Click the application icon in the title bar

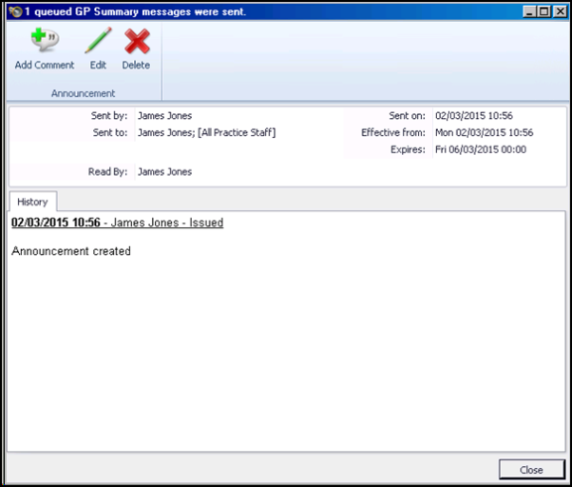coord(14,10)
